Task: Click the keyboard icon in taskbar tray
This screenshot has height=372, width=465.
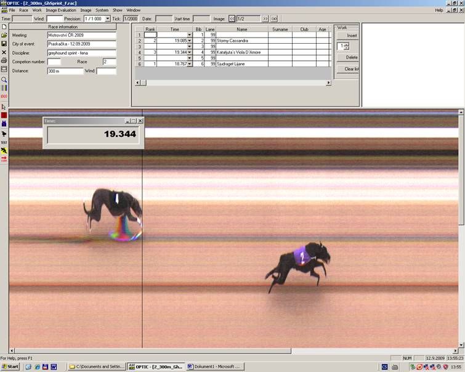Action: 395,367
